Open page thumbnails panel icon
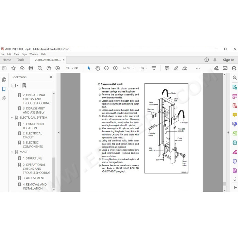The width and height of the screenshot is (238, 238). [4, 80]
